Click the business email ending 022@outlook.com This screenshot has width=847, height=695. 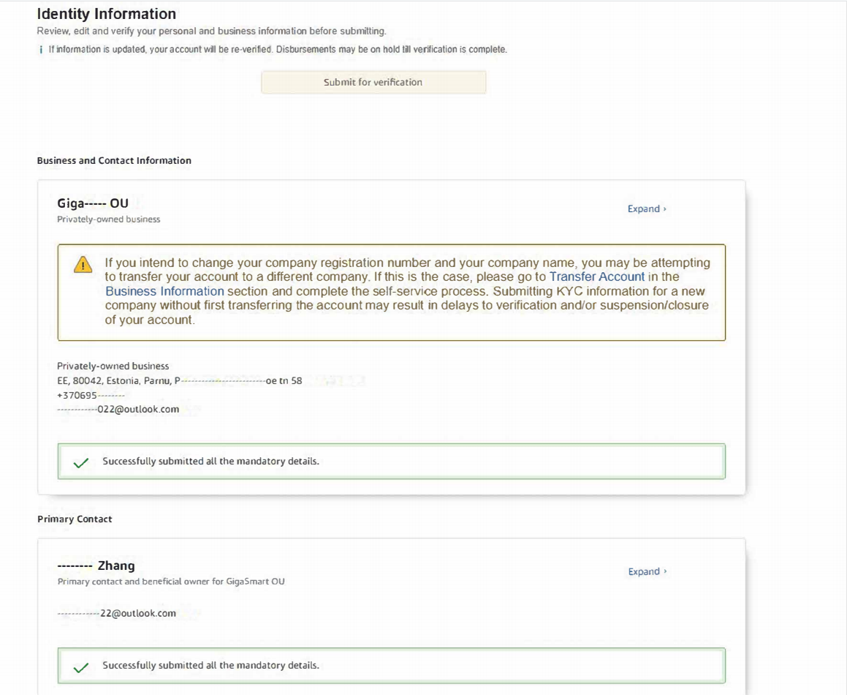[x=118, y=410]
